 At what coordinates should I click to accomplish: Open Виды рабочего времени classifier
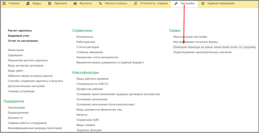[93, 79]
